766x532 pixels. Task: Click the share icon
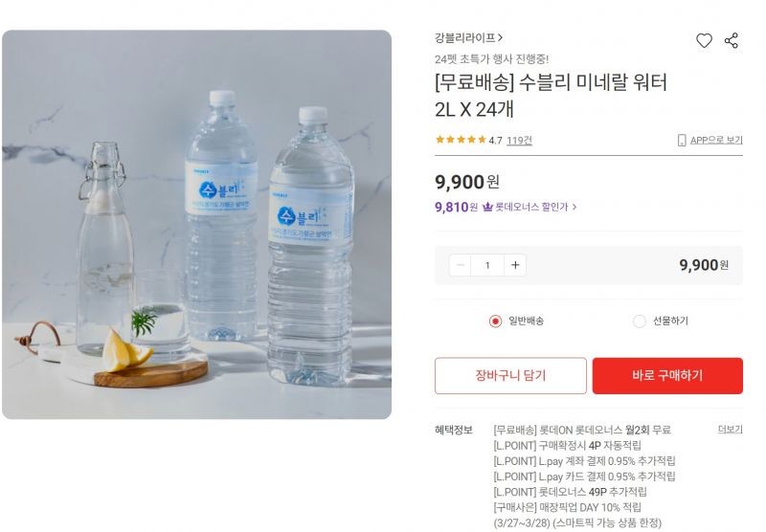[732, 40]
